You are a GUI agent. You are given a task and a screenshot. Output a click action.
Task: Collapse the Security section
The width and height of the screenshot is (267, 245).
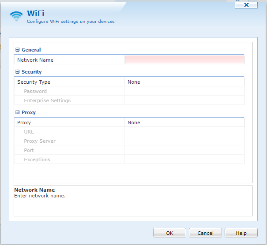click(18, 72)
